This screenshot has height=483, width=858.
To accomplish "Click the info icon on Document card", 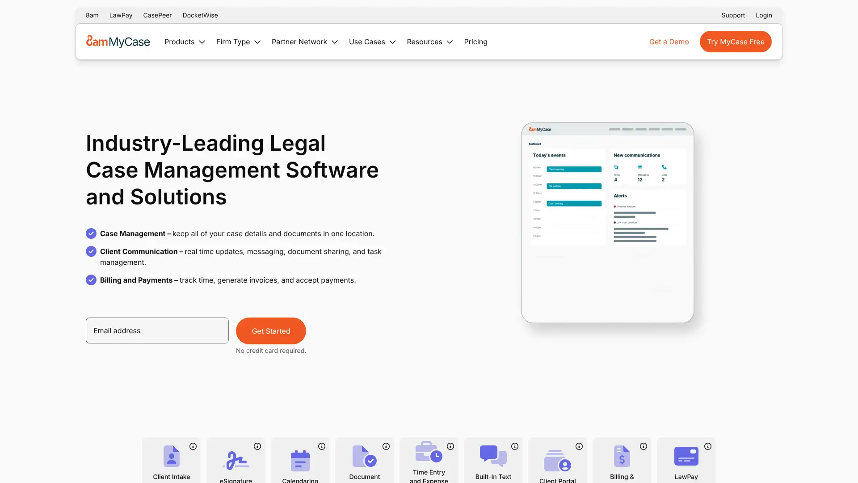I will pos(386,446).
